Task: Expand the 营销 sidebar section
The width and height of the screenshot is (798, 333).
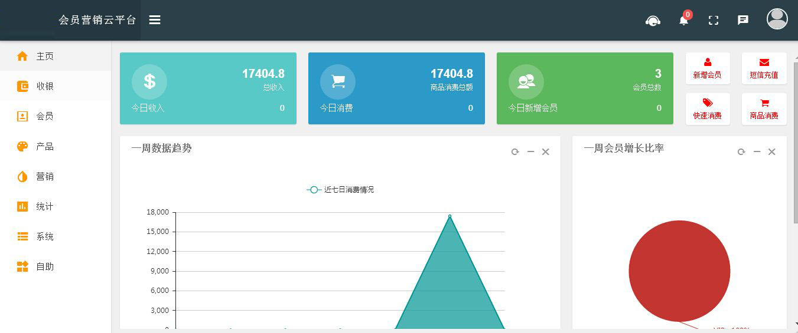Action: point(44,176)
